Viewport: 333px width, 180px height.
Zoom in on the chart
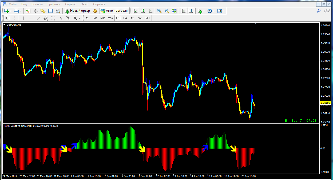point(159,11)
